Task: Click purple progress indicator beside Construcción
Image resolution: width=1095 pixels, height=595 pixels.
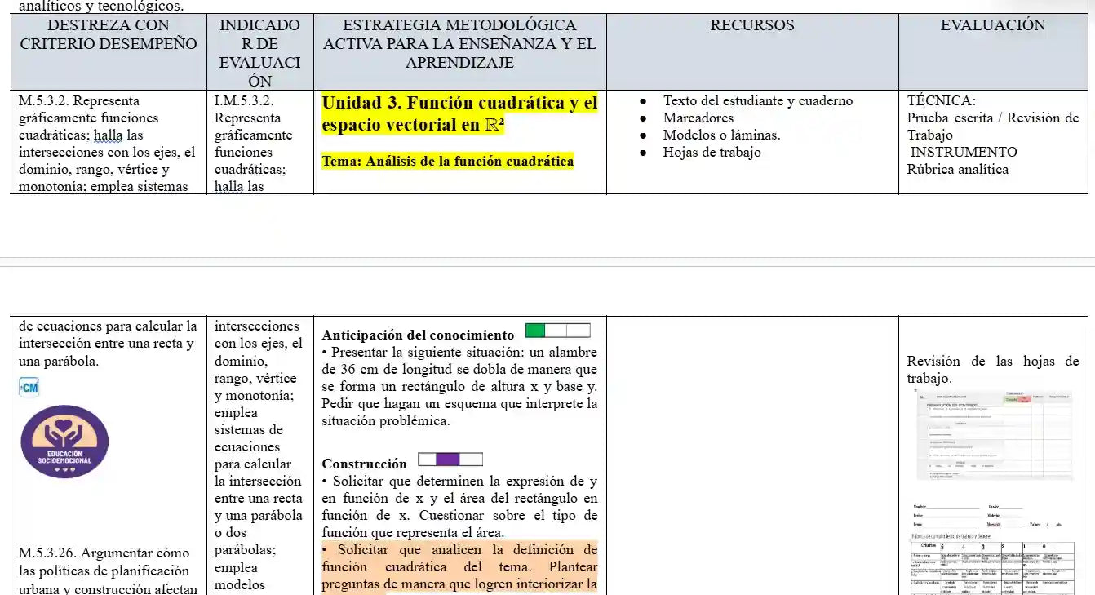Action: coord(450,460)
